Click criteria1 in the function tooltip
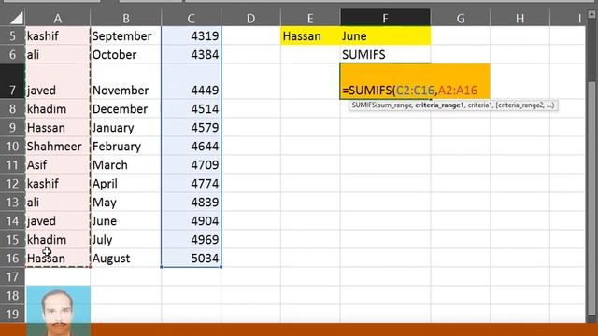The image size is (598, 336). coord(479,105)
